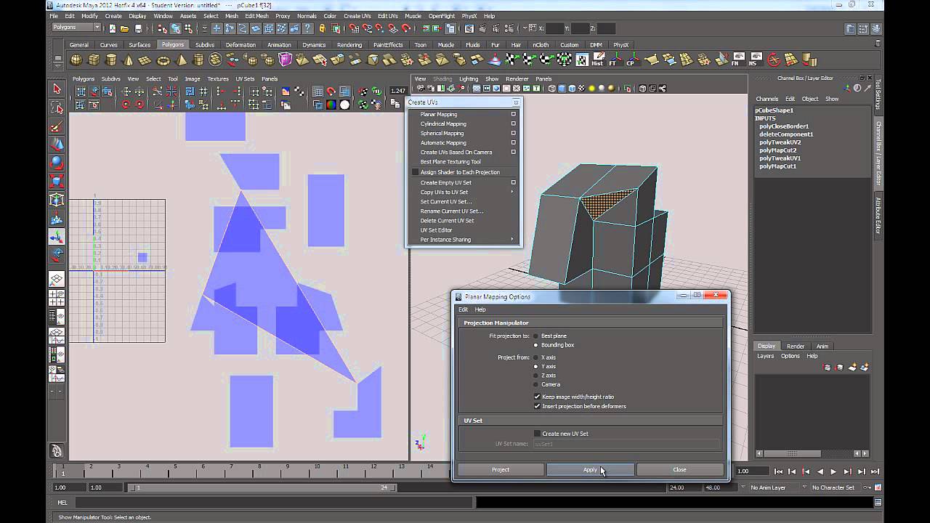Choose Project from Z axis
The width and height of the screenshot is (930, 523).
[x=536, y=376]
